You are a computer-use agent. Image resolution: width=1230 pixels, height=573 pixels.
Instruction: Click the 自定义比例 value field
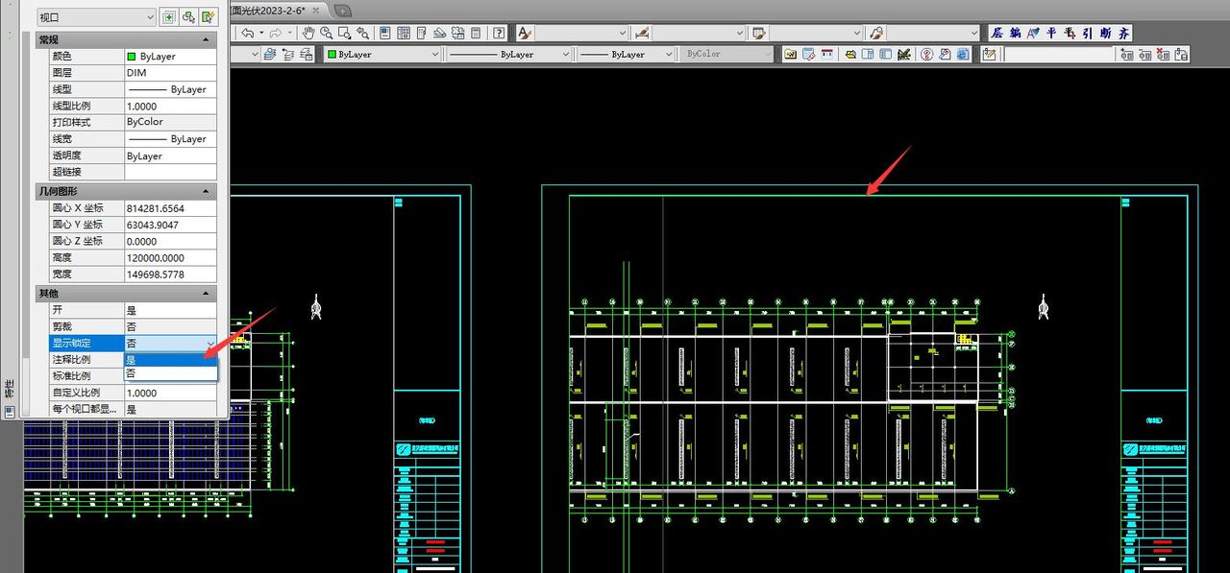point(170,393)
